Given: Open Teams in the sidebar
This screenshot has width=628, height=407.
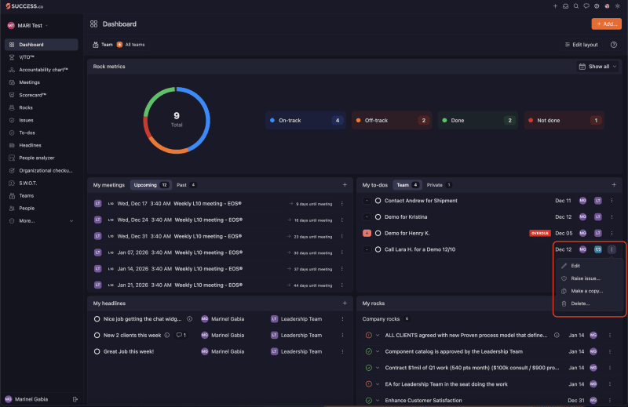Looking at the screenshot, I should [26, 196].
